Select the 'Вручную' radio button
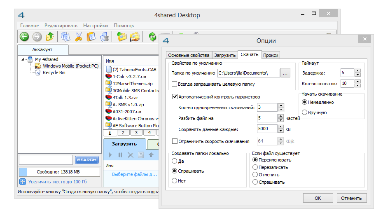The width and height of the screenshot is (383, 213). click(305, 112)
